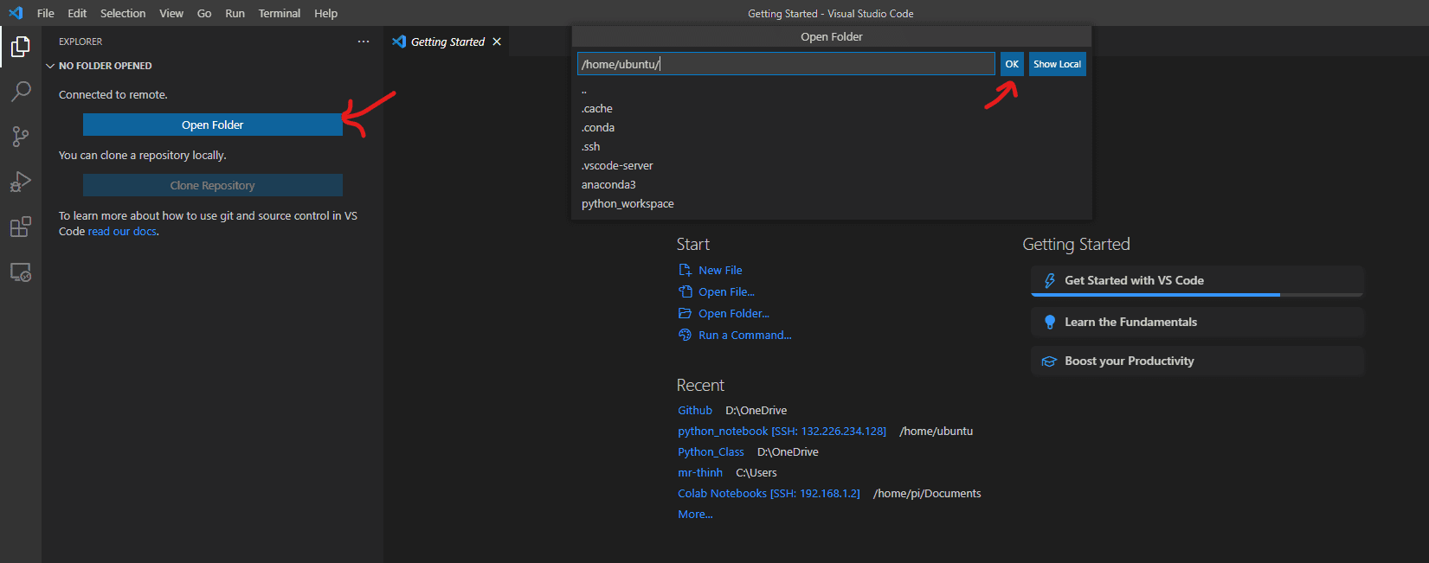Screen dimensions: 1429x563
Task: Open Boost your Productivity walkthrough
Action: tap(1197, 361)
